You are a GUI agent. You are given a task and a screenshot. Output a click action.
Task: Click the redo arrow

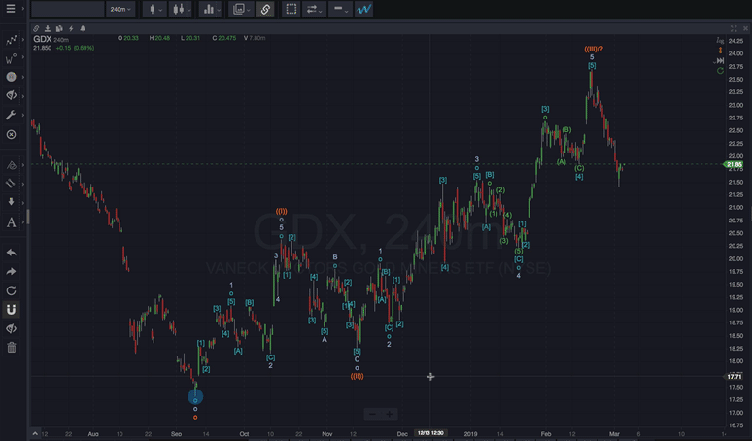pyautogui.click(x=11, y=272)
